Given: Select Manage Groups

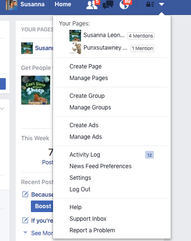Looking at the screenshot, I should click(90, 107).
